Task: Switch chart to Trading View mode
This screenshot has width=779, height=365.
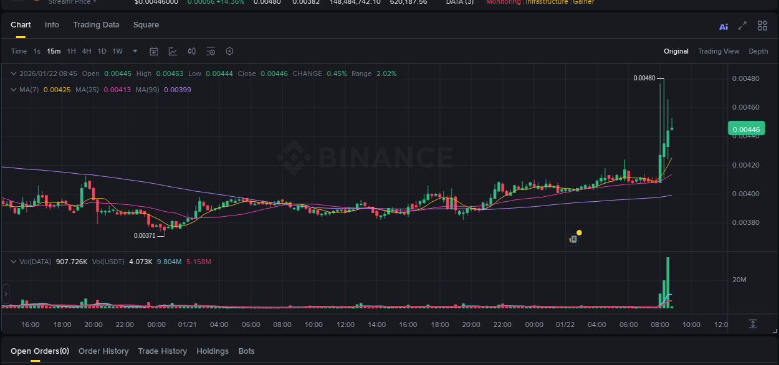Action: click(719, 51)
